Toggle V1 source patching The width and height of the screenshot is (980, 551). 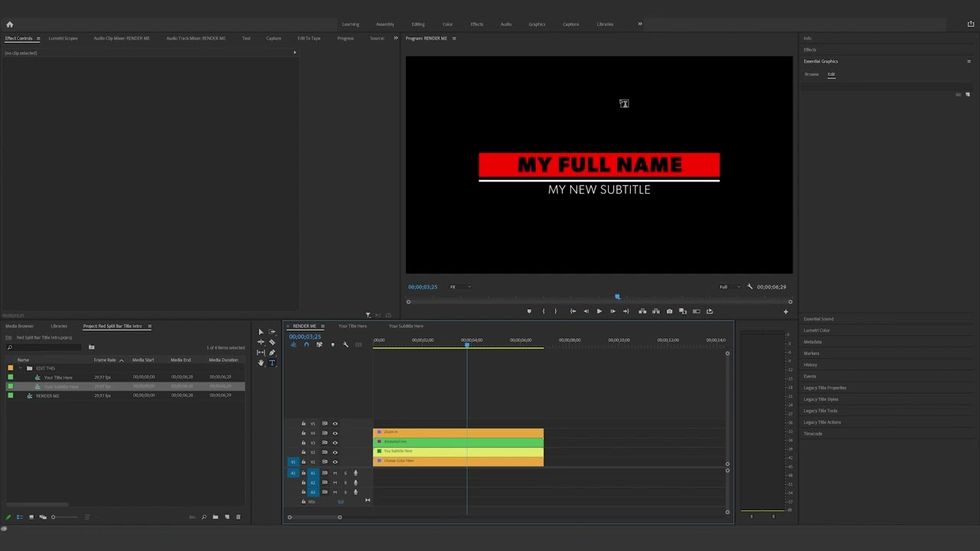[x=292, y=462]
